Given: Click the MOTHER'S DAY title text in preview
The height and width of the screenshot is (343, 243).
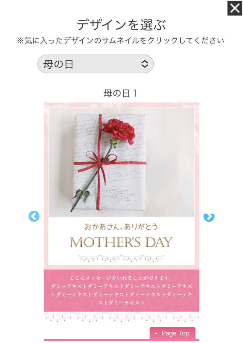Looking at the screenshot, I should tap(121, 242).
